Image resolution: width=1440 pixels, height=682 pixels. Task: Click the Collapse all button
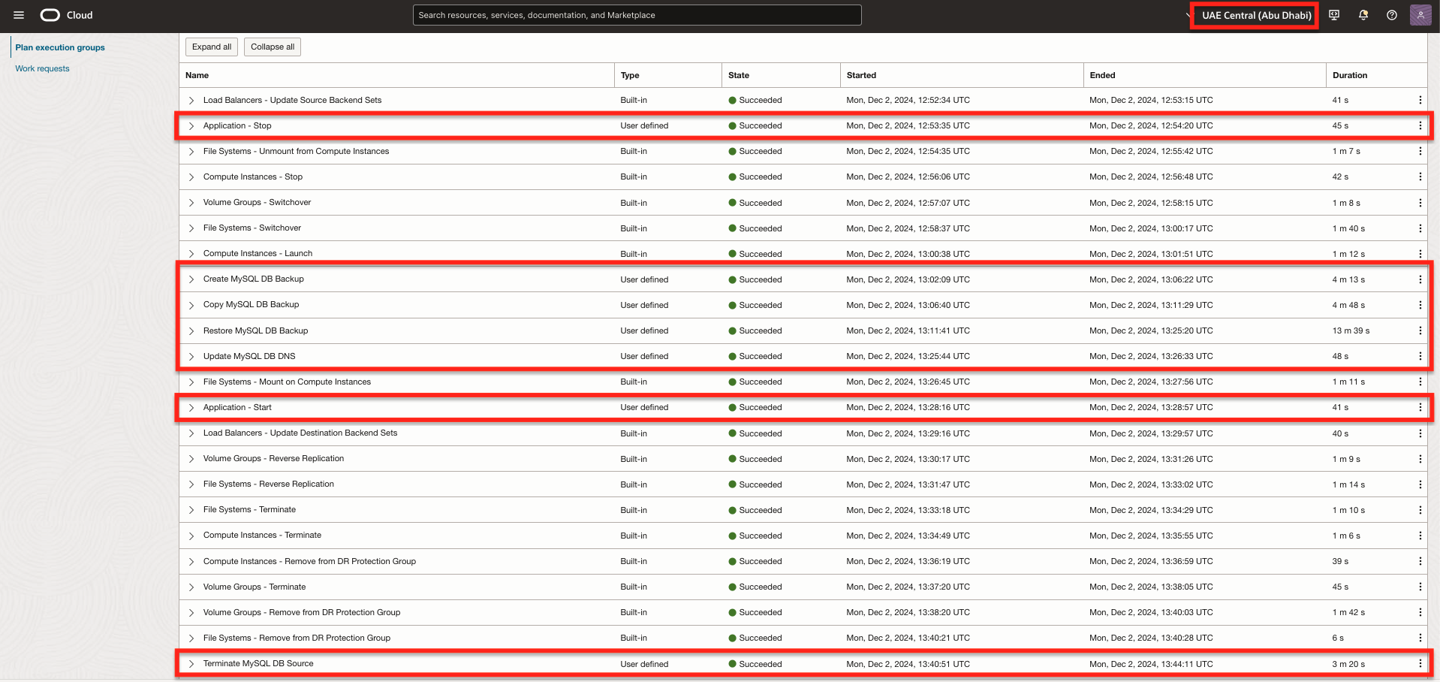click(273, 47)
